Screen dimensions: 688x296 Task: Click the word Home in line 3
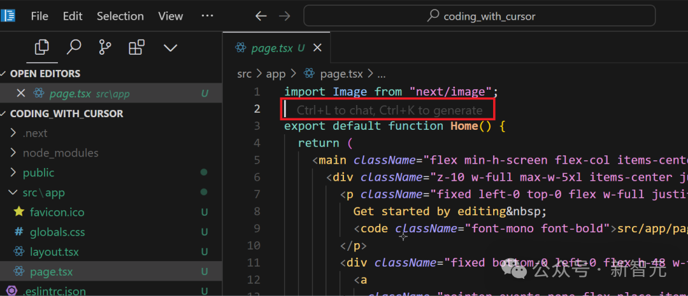click(x=464, y=126)
